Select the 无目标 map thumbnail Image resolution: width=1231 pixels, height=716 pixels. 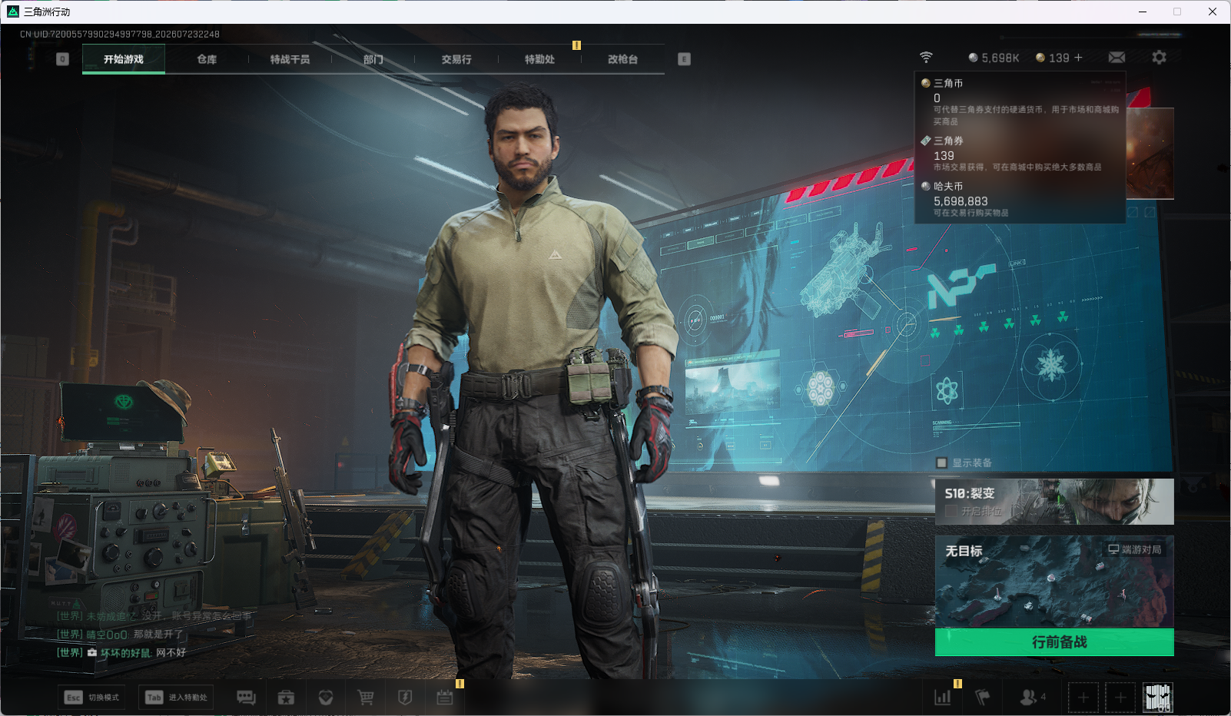tap(1054, 582)
